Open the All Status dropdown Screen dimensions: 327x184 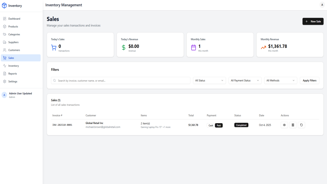pos(209,80)
